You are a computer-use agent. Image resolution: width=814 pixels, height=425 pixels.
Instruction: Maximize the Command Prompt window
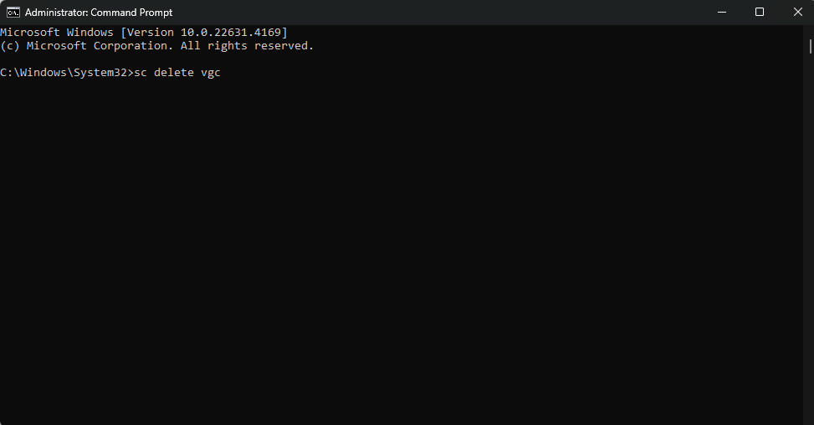coord(760,13)
